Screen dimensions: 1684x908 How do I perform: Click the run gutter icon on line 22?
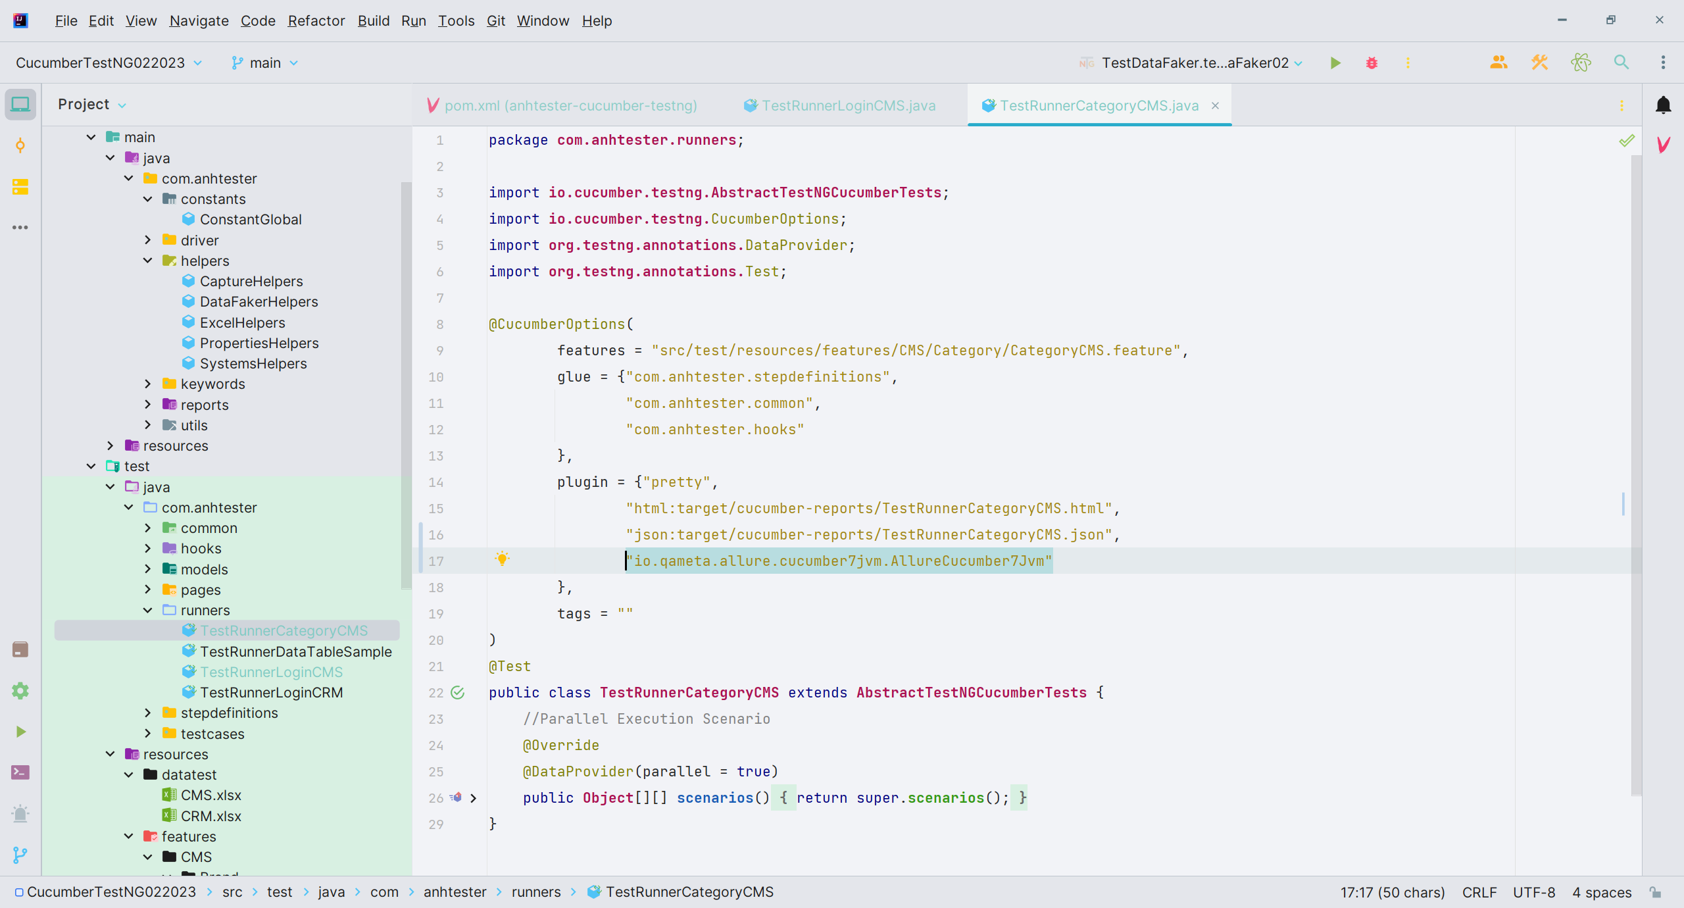coord(458,692)
